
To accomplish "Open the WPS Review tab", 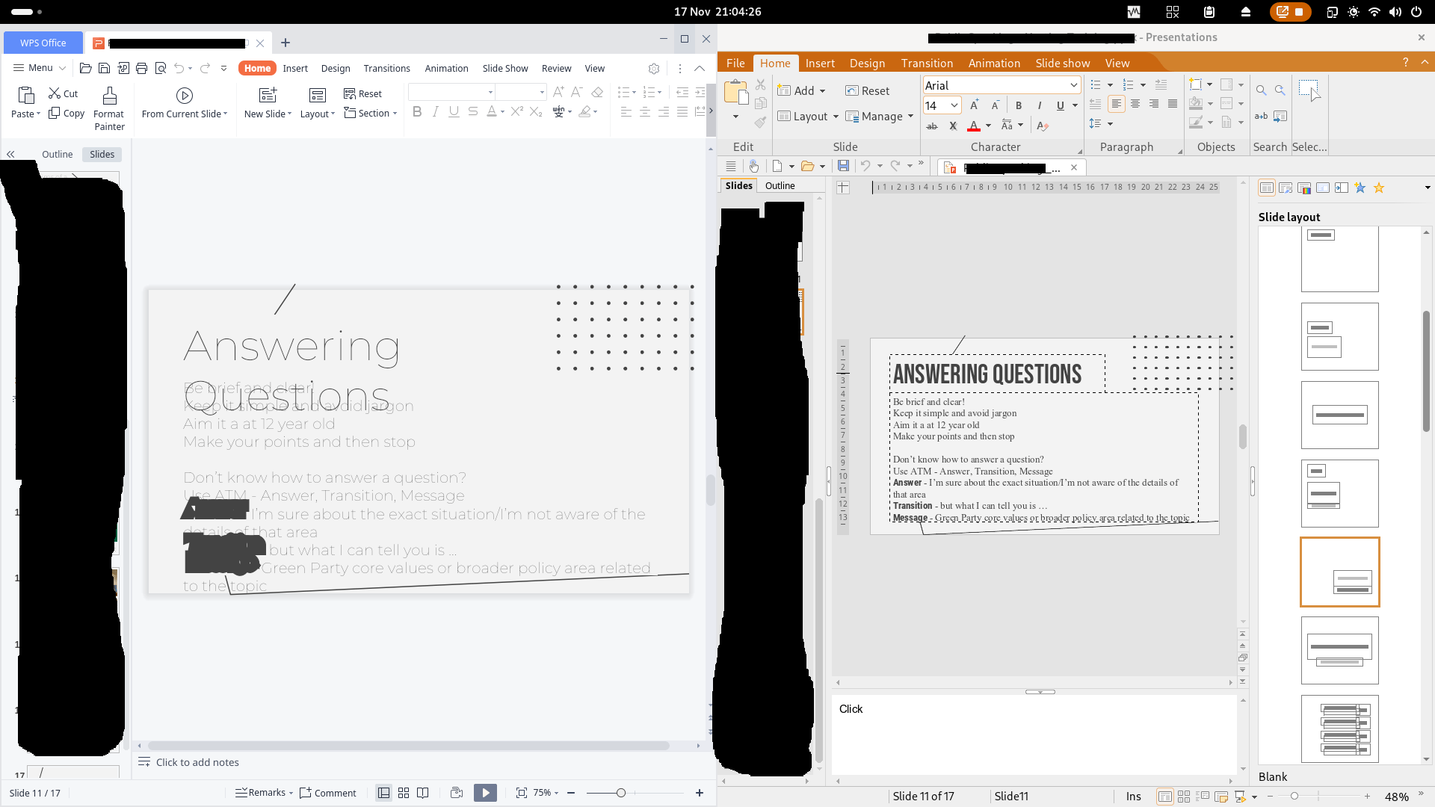I will point(556,68).
